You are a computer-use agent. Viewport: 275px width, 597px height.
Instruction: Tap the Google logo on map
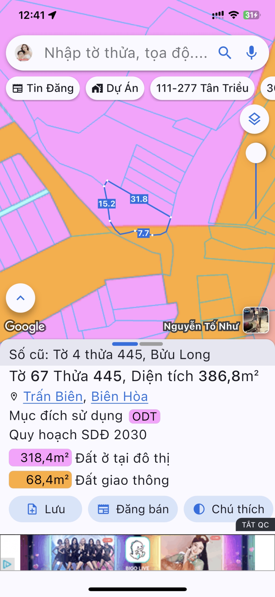pos(25,326)
